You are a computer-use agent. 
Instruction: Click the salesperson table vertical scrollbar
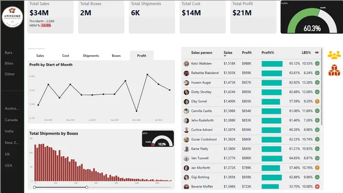pos(322,86)
